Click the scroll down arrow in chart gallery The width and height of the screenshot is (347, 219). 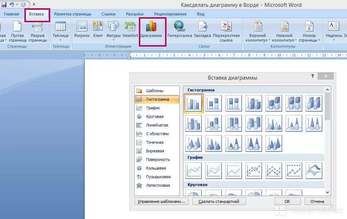pyautogui.click(x=327, y=192)
